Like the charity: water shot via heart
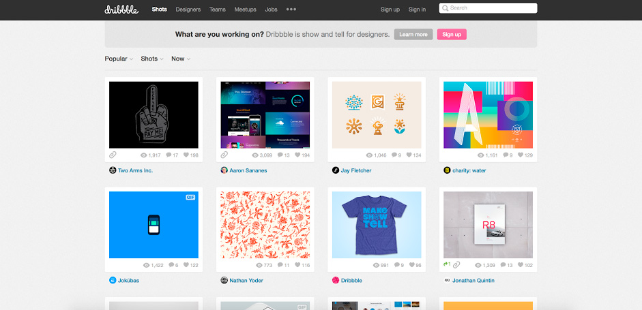The height and width of the screenshot is (310, 642). click(521, 155)
